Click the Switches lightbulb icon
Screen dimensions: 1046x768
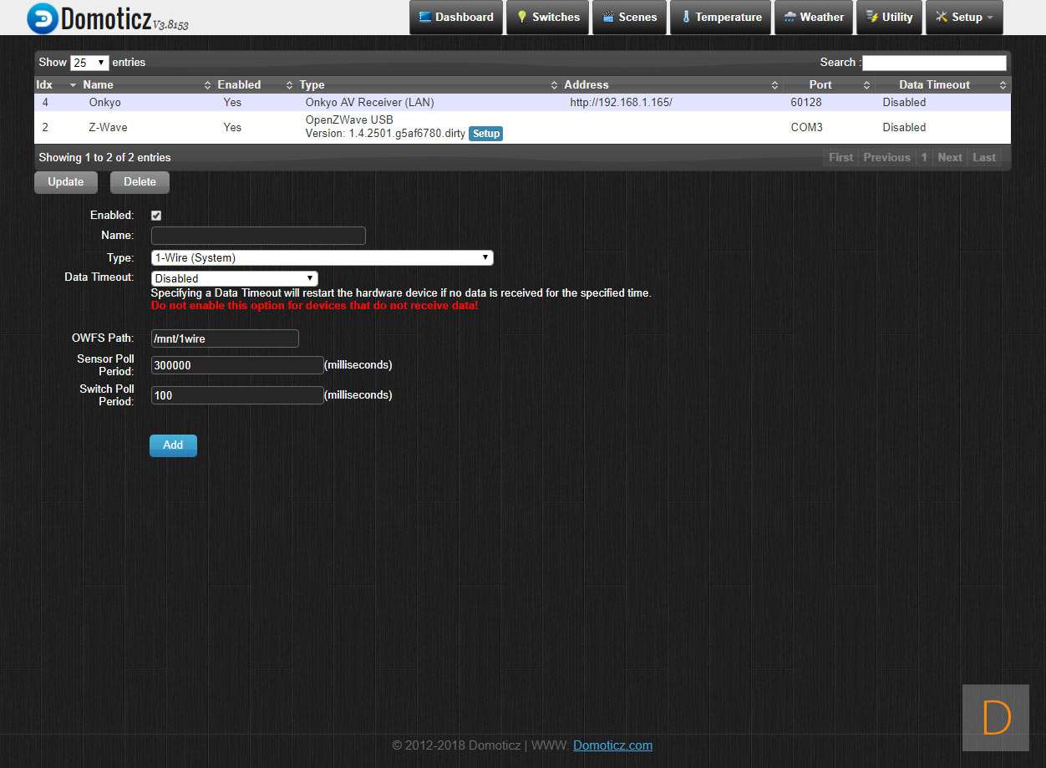522,18
